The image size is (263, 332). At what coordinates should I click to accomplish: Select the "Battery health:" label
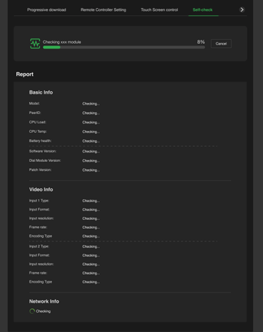(40, 141)
